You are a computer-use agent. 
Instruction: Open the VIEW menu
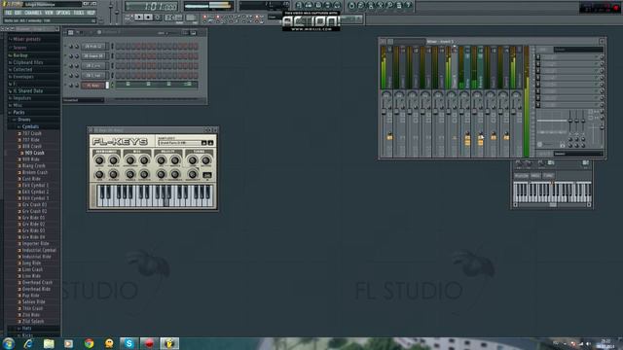[x=49, y=13]
